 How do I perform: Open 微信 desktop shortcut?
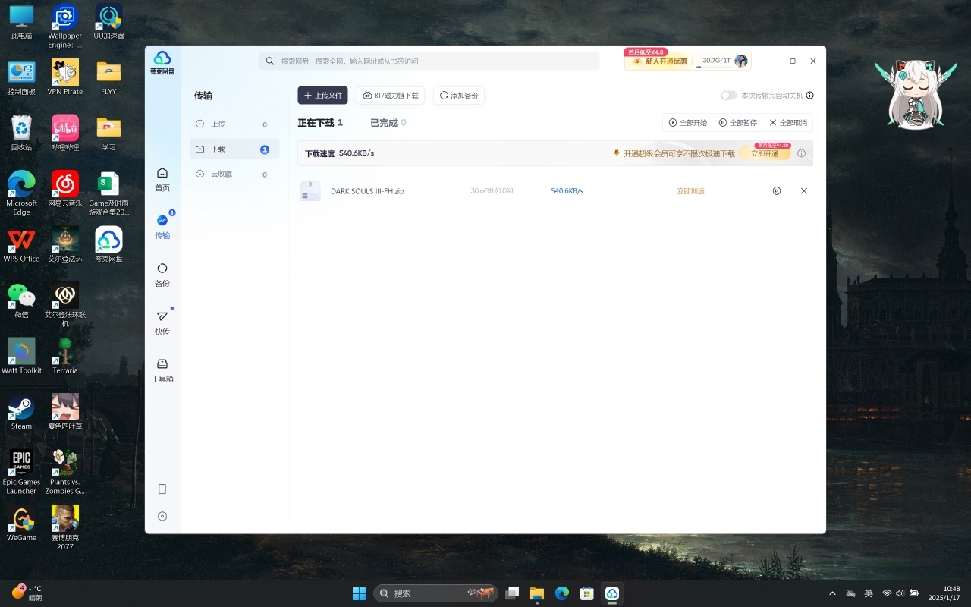pyautogui.click(x=21, y=300)
